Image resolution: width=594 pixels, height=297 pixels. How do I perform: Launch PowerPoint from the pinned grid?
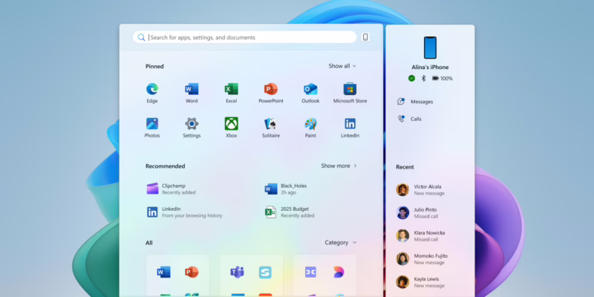coord(270,90)
